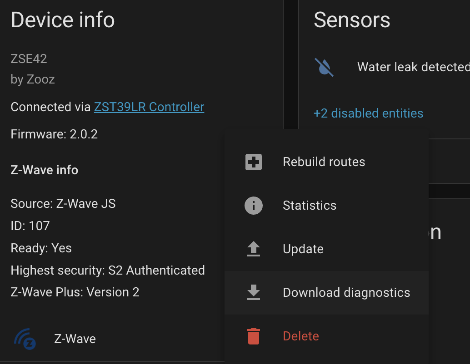Click the Device info heading
Viewport: 470px width, 364px height.
tap(63, 20)
